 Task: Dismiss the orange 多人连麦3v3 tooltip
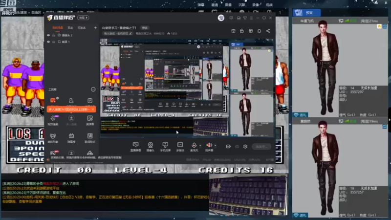(93, 109)
